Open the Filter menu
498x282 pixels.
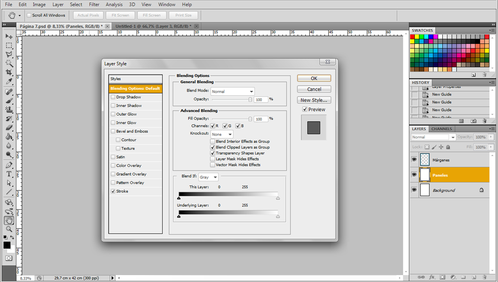click(94, 4)
